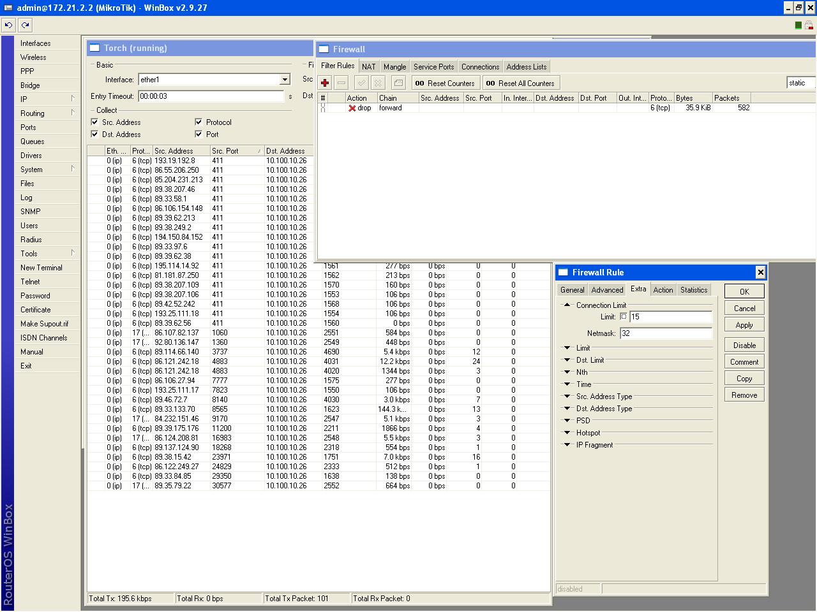The height and width of the screenshot is (612, 817).
Task: Open the IP submenu in the sidebar
Action: point(48,99)
